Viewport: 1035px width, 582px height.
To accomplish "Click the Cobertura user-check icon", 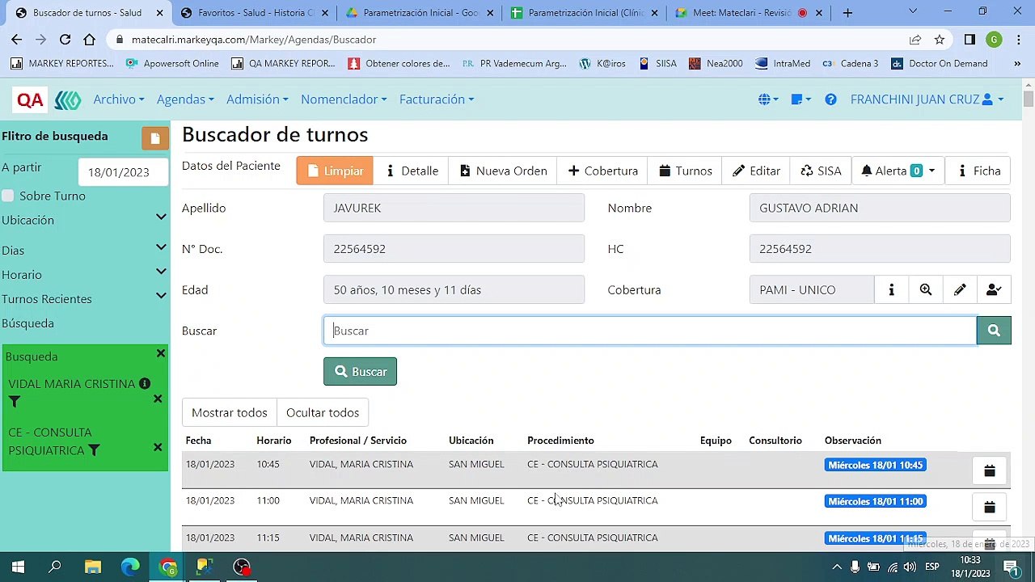I will [994, 290].
